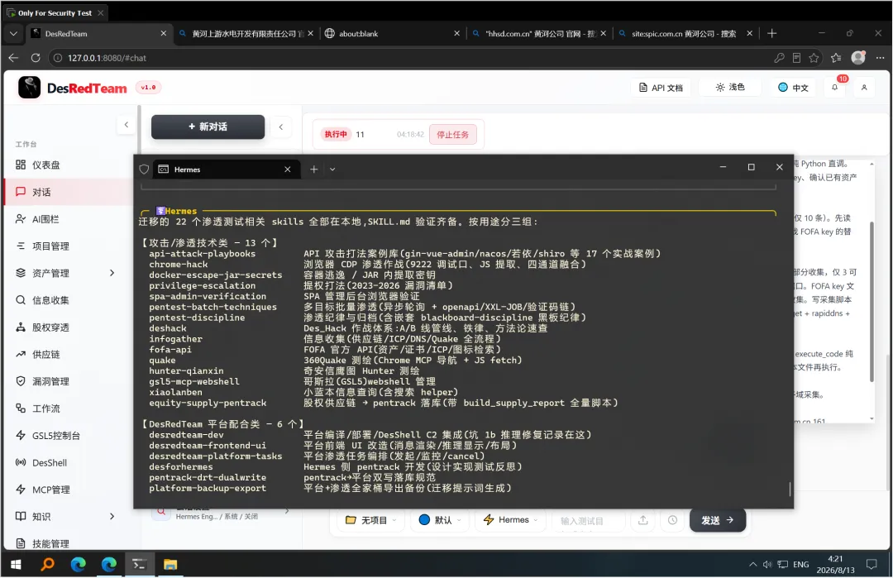Screen dimensions: 893x578
Task: Start a 新对话 new conversation
Action: [x=208, y=127]
